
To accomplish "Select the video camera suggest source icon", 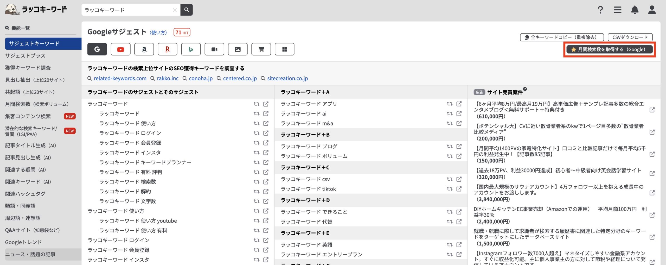I will point(214,49).
